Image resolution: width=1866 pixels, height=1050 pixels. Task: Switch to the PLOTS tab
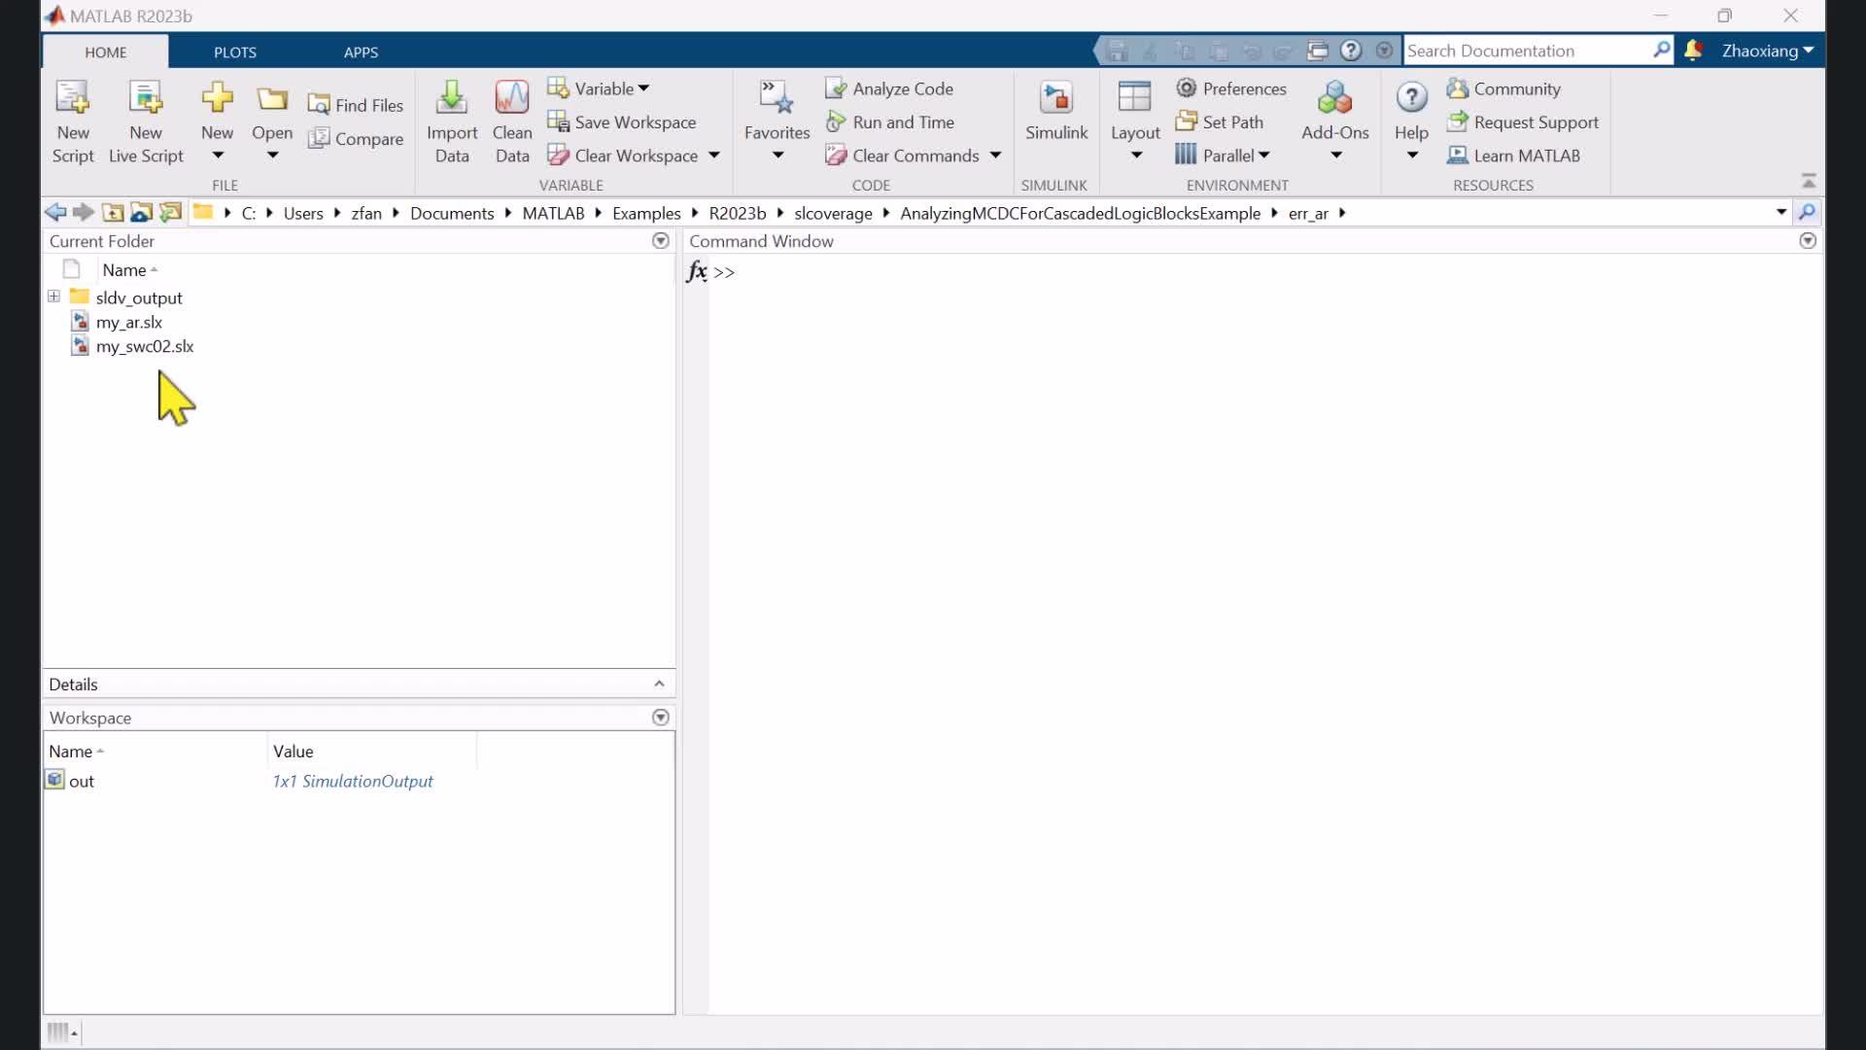click(235, 52)
